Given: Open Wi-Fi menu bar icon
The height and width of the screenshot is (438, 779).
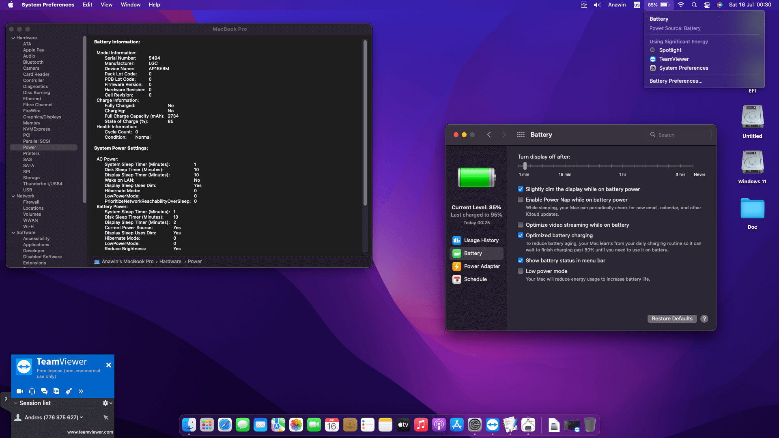Looking at the screenshot, I should pos(681,5).
